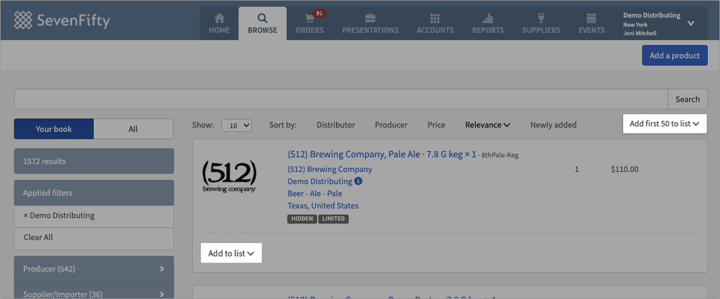
Task: Open the Show results count dropdown
Action: [236, 125]
